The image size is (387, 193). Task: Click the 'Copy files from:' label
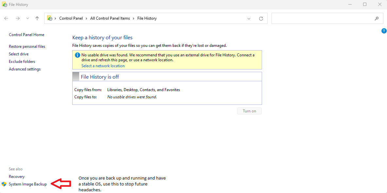(88, 90)
